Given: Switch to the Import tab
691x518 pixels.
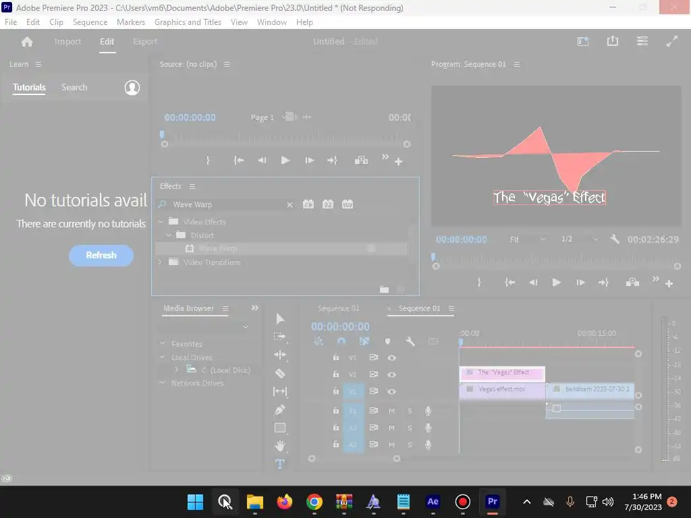Looking at the screenshot, I should [x=68, y=41].
